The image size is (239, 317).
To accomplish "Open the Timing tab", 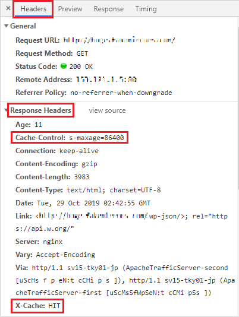I will [x=146, y=9].
